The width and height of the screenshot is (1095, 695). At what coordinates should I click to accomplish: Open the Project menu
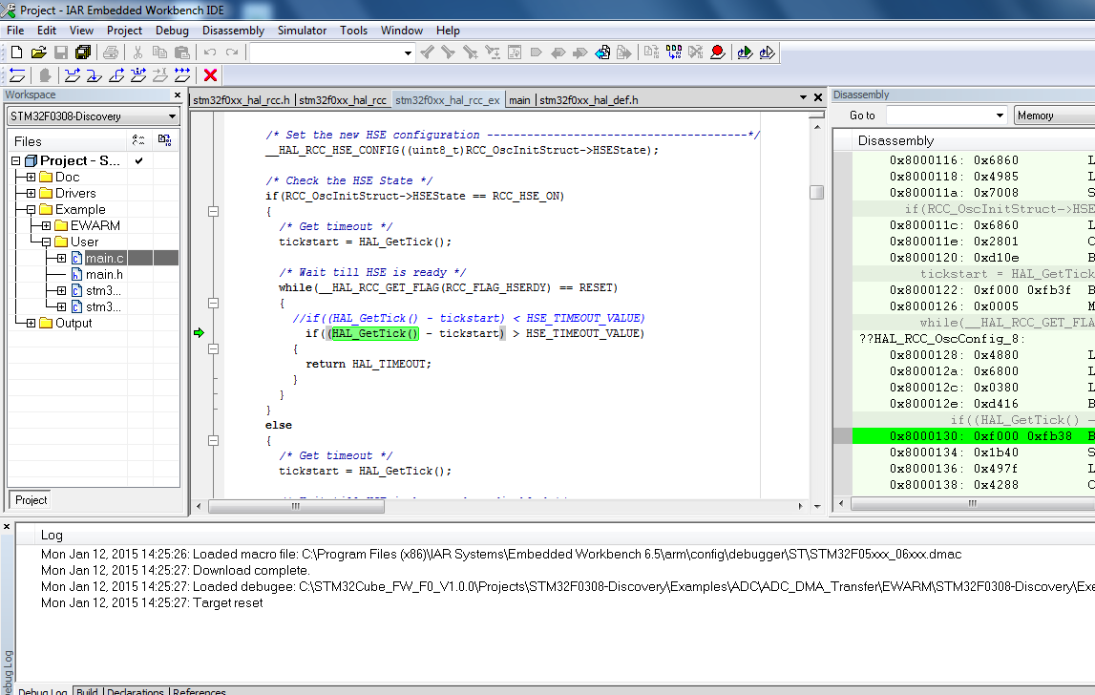(x=124, y=30)
